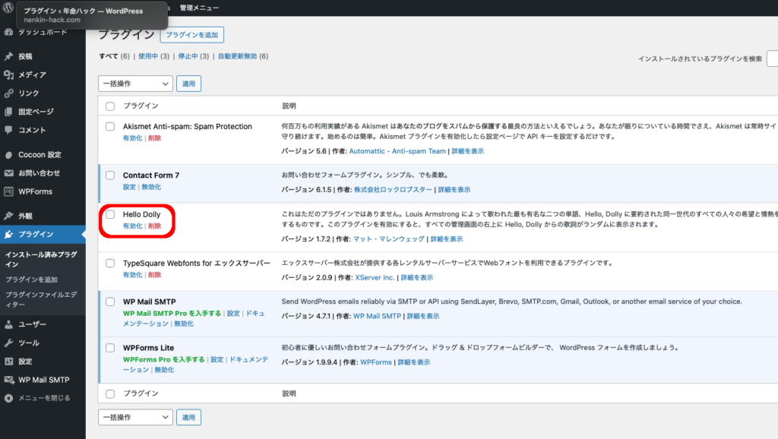
Task: Click the user icon beside ユーザー
Action: (x=8, y=324)
